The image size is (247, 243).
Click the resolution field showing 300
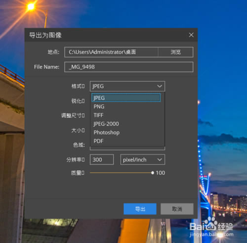tap(102, 159)
